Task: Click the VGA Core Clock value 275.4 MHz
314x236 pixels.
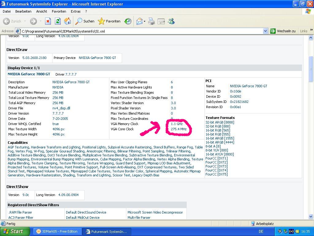Action: point(179,129)
